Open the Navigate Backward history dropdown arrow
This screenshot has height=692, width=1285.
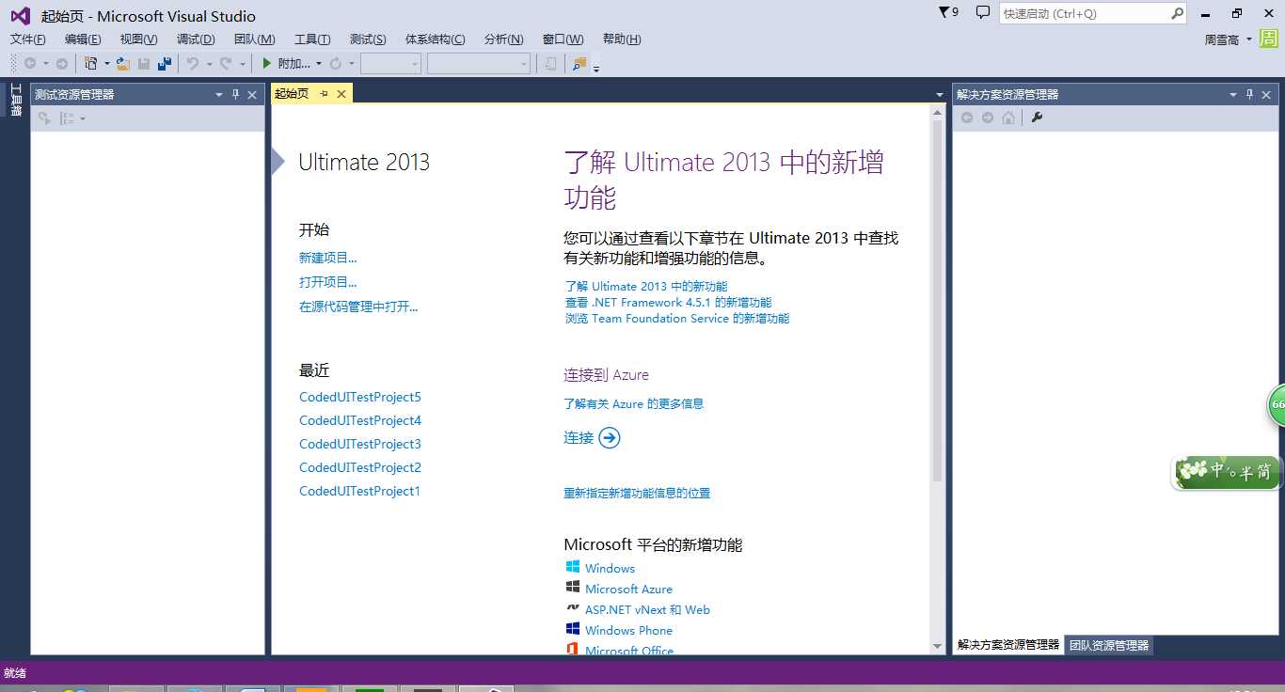click(46, 64)
